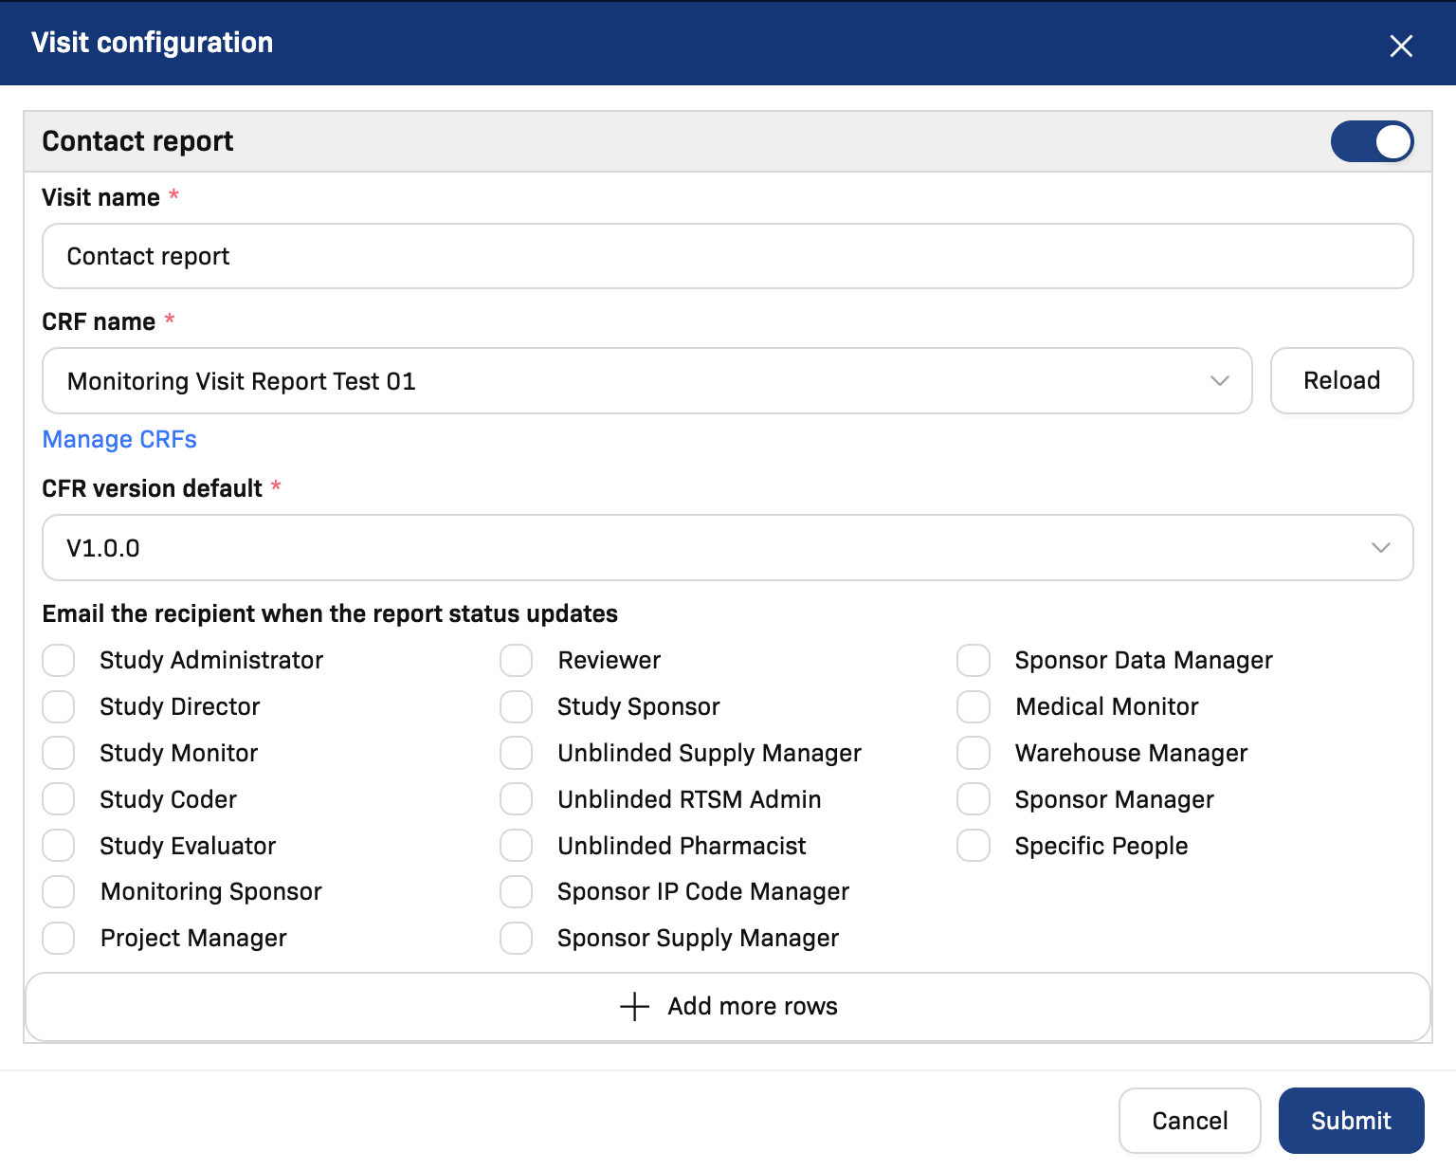Check the Monitoring Sponsor checkbox
Viewport: 1456px width, 1170px height.
coord(59,891)
